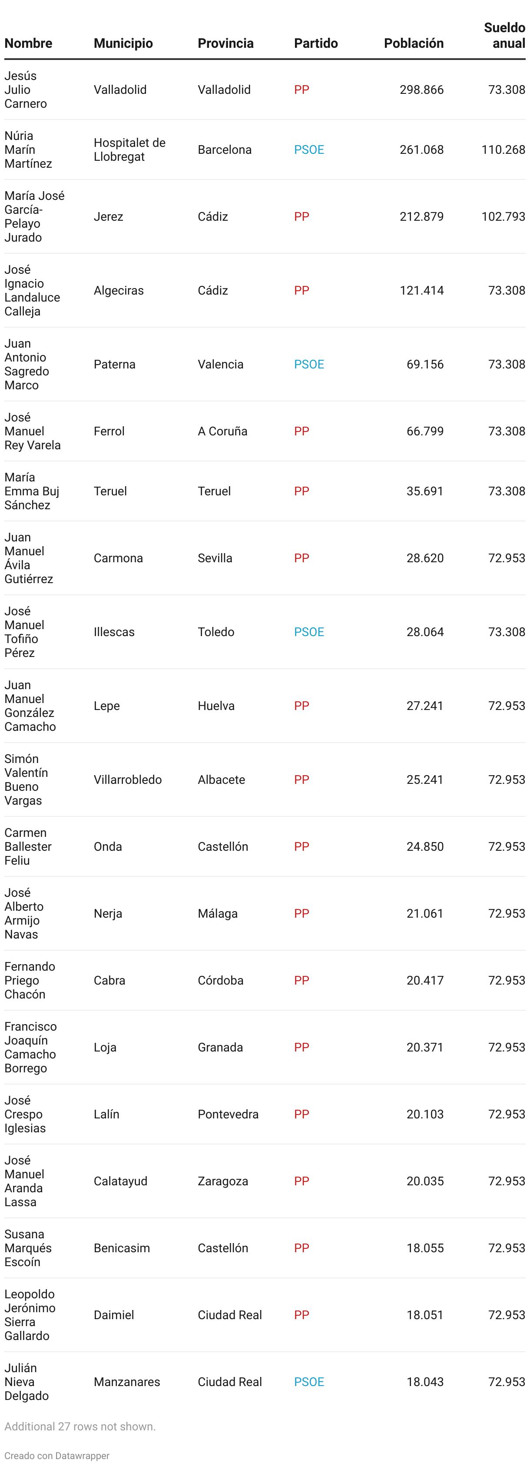Sort by Población column header
The height and width of the screenshot is (1466, 530).
(414, 43)
